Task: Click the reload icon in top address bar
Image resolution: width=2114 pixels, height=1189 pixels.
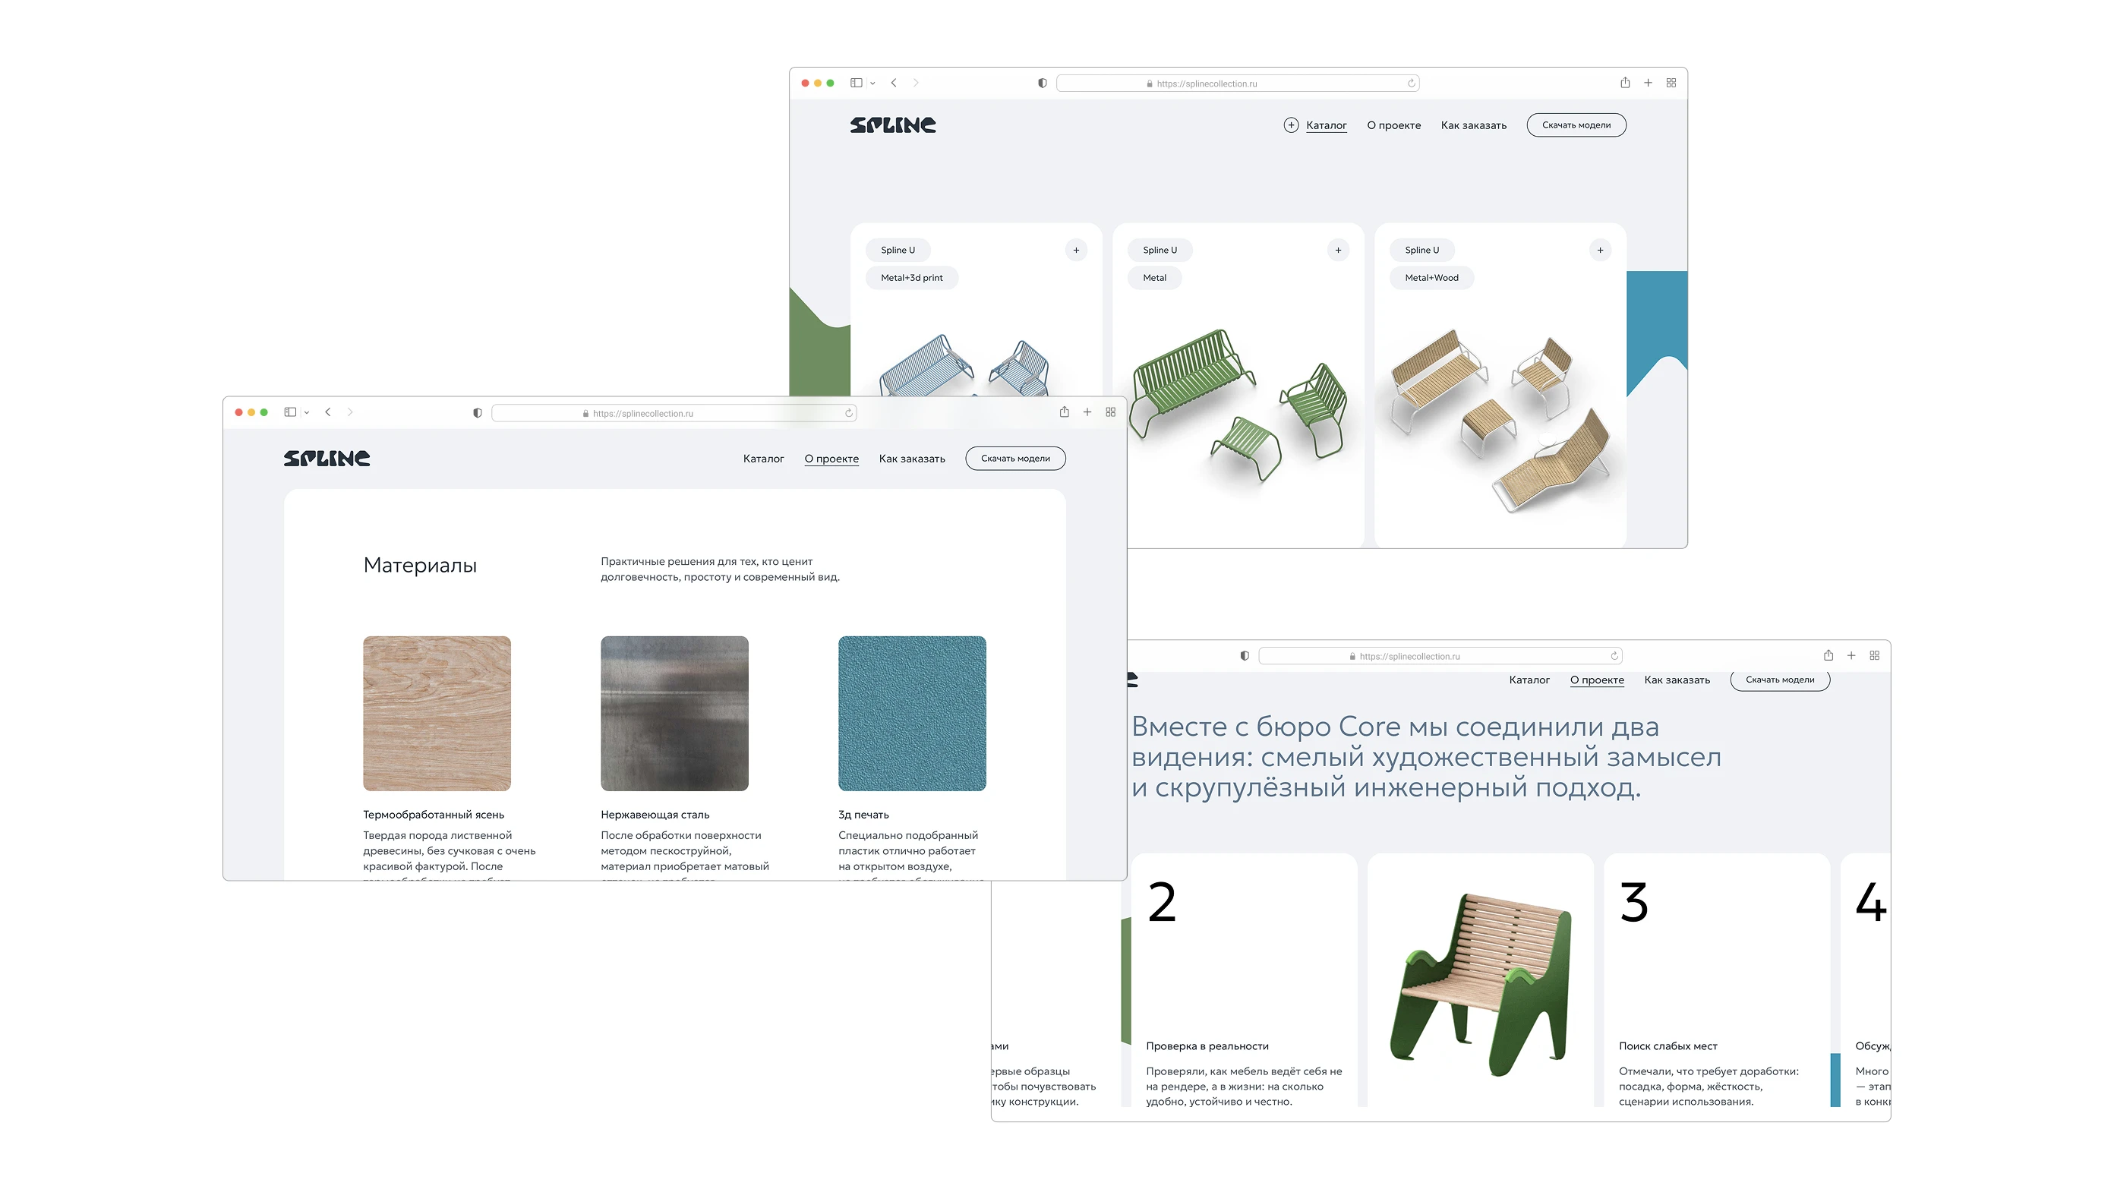Action: coord(1411,83)
